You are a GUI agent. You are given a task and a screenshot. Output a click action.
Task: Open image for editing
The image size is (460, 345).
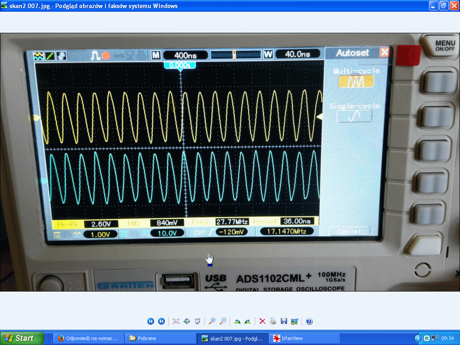pyautogui.click(x=294, y=321)
